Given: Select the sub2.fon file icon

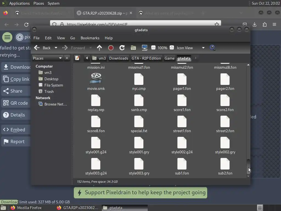Looking at the screenshot, I should click(x=225, y=164).
